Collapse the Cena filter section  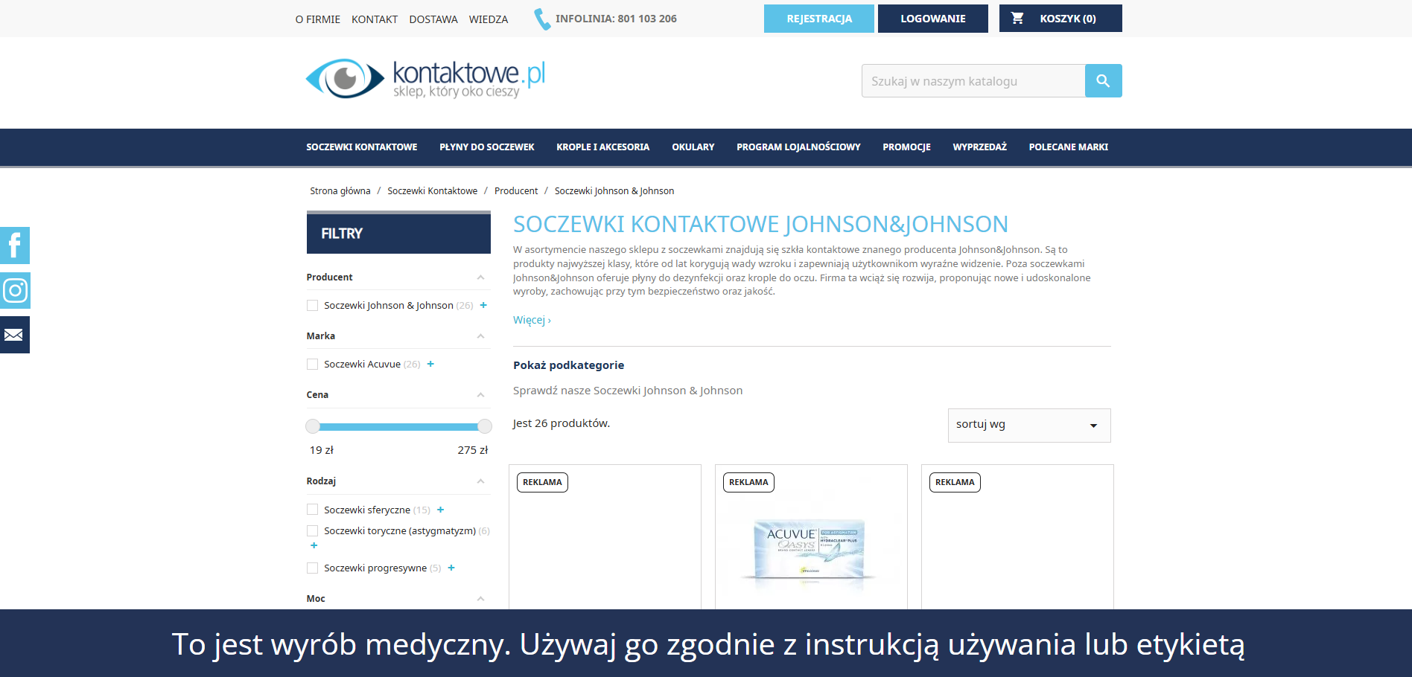480,394
